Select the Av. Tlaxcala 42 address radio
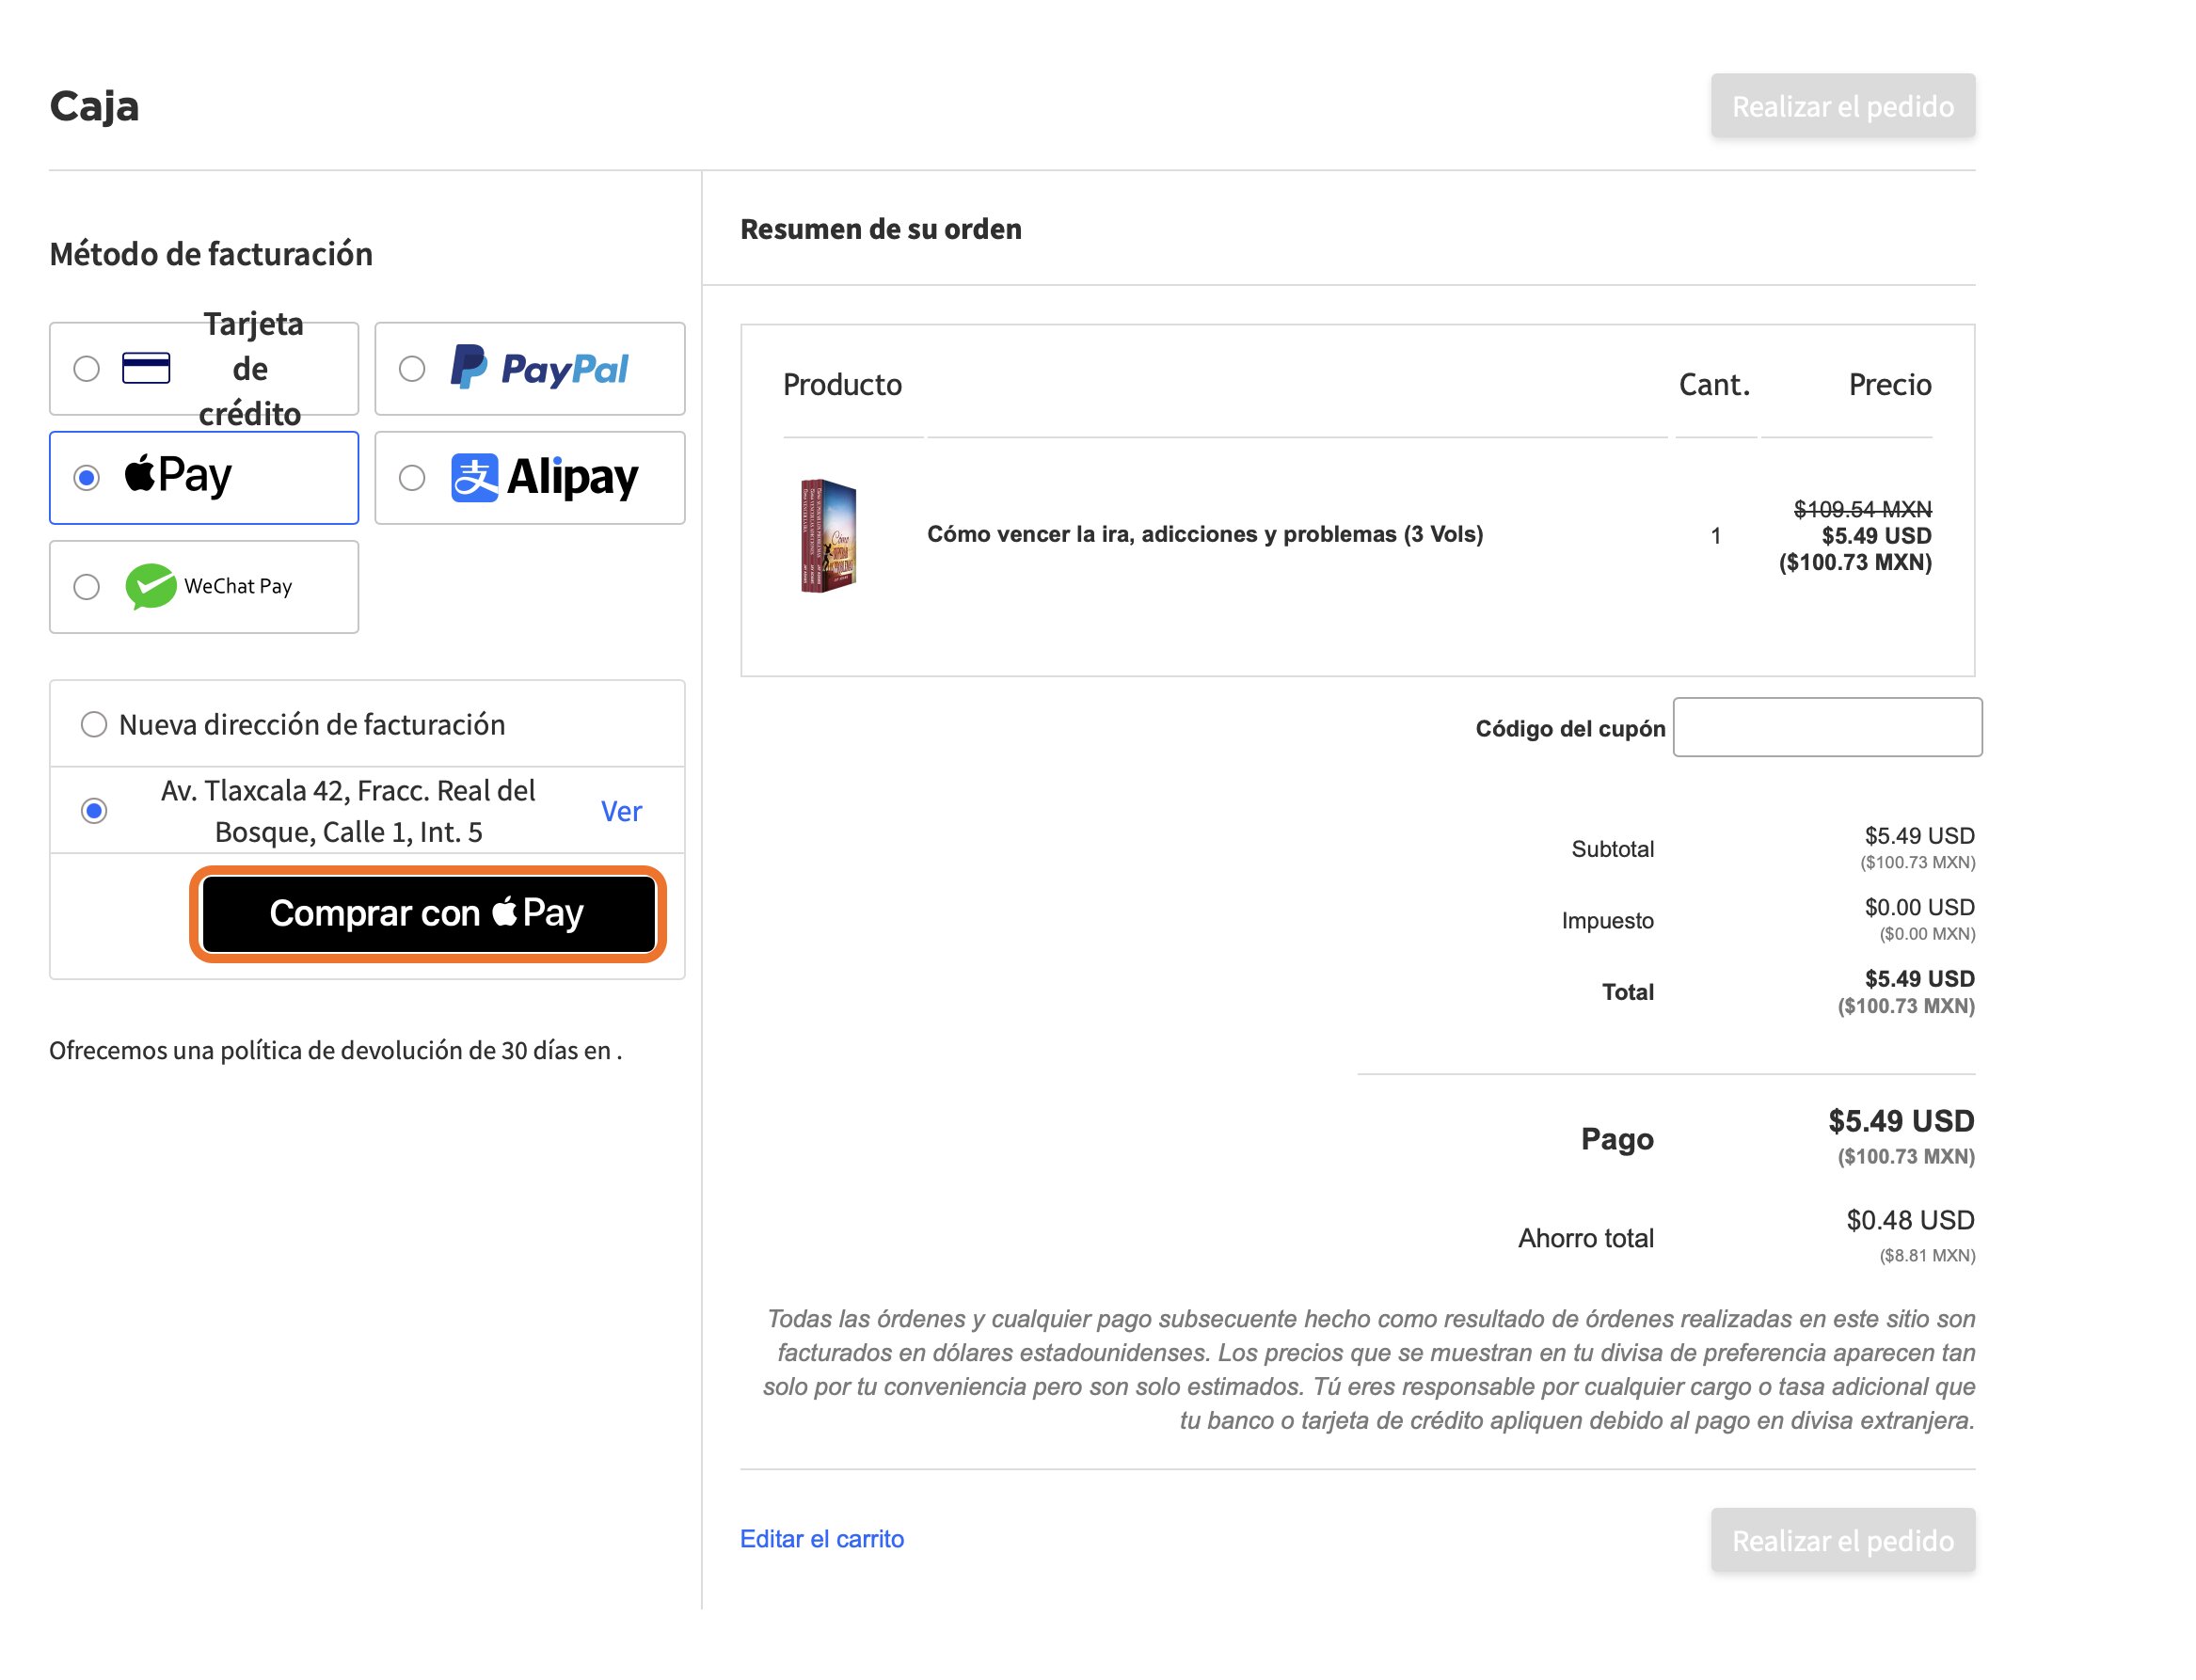 click(94, 811)
